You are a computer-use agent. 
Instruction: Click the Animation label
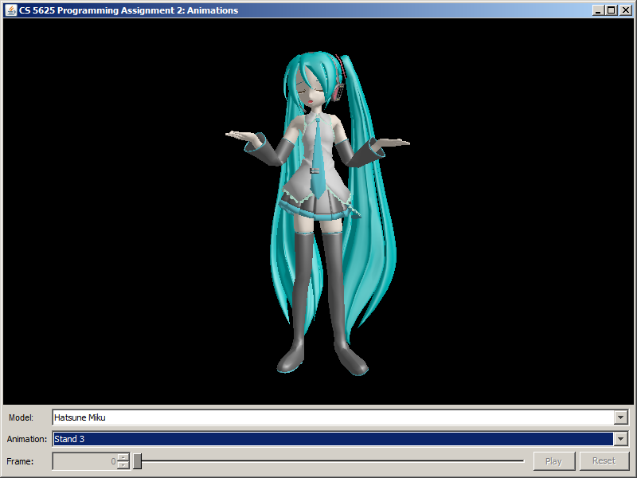(27, 439)
